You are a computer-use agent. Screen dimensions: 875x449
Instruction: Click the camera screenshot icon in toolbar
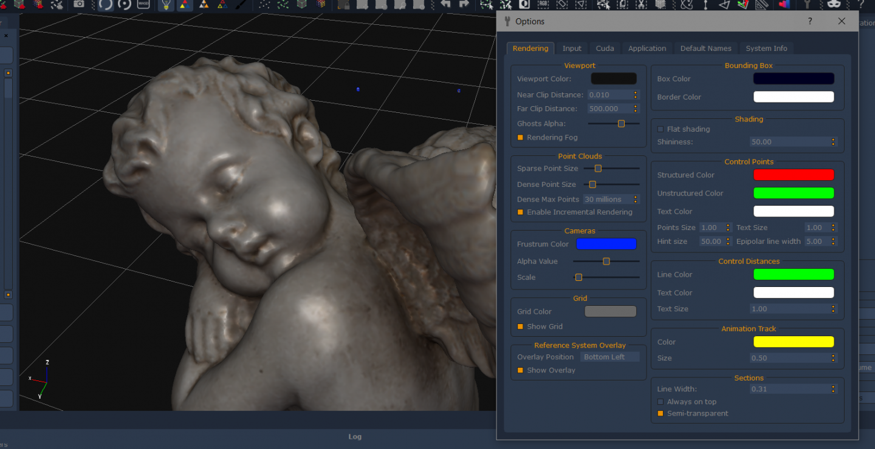point(79,4)
